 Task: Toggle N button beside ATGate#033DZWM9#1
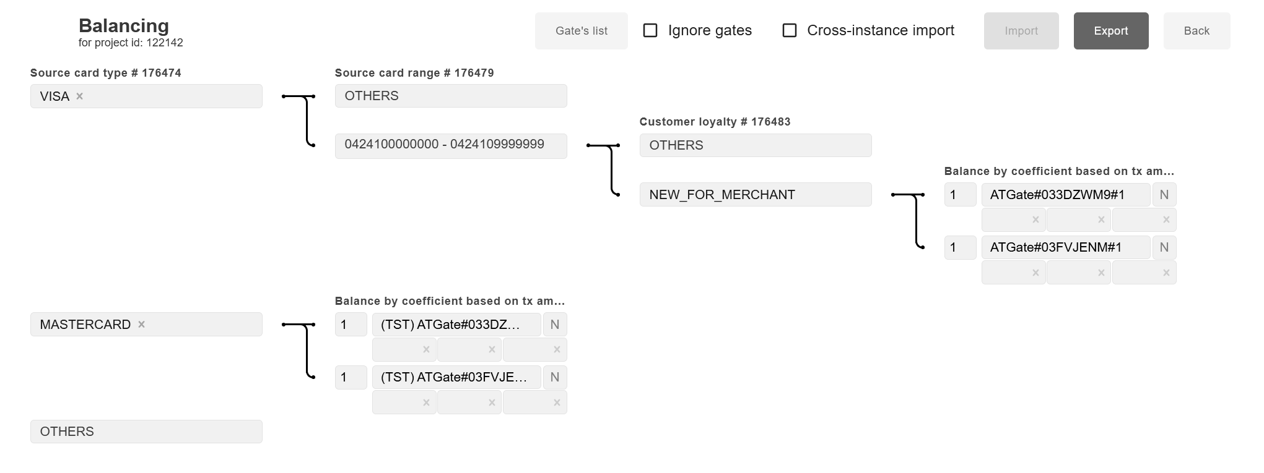point(1164,195)
